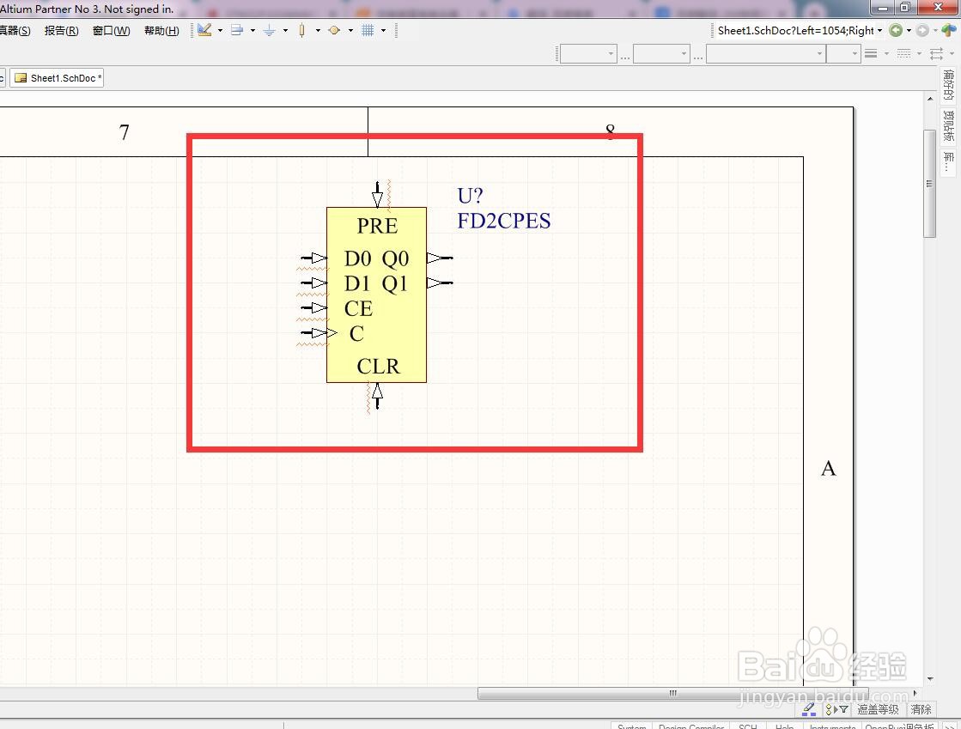Click the green navigate back icon
This screenshot has height=729, width=961.
click(896, 30)
